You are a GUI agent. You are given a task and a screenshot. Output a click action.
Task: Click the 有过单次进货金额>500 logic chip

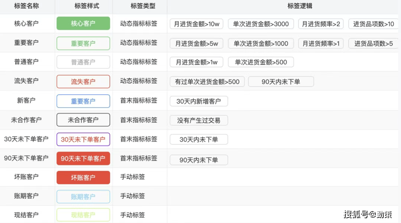[x=207, y=82]
